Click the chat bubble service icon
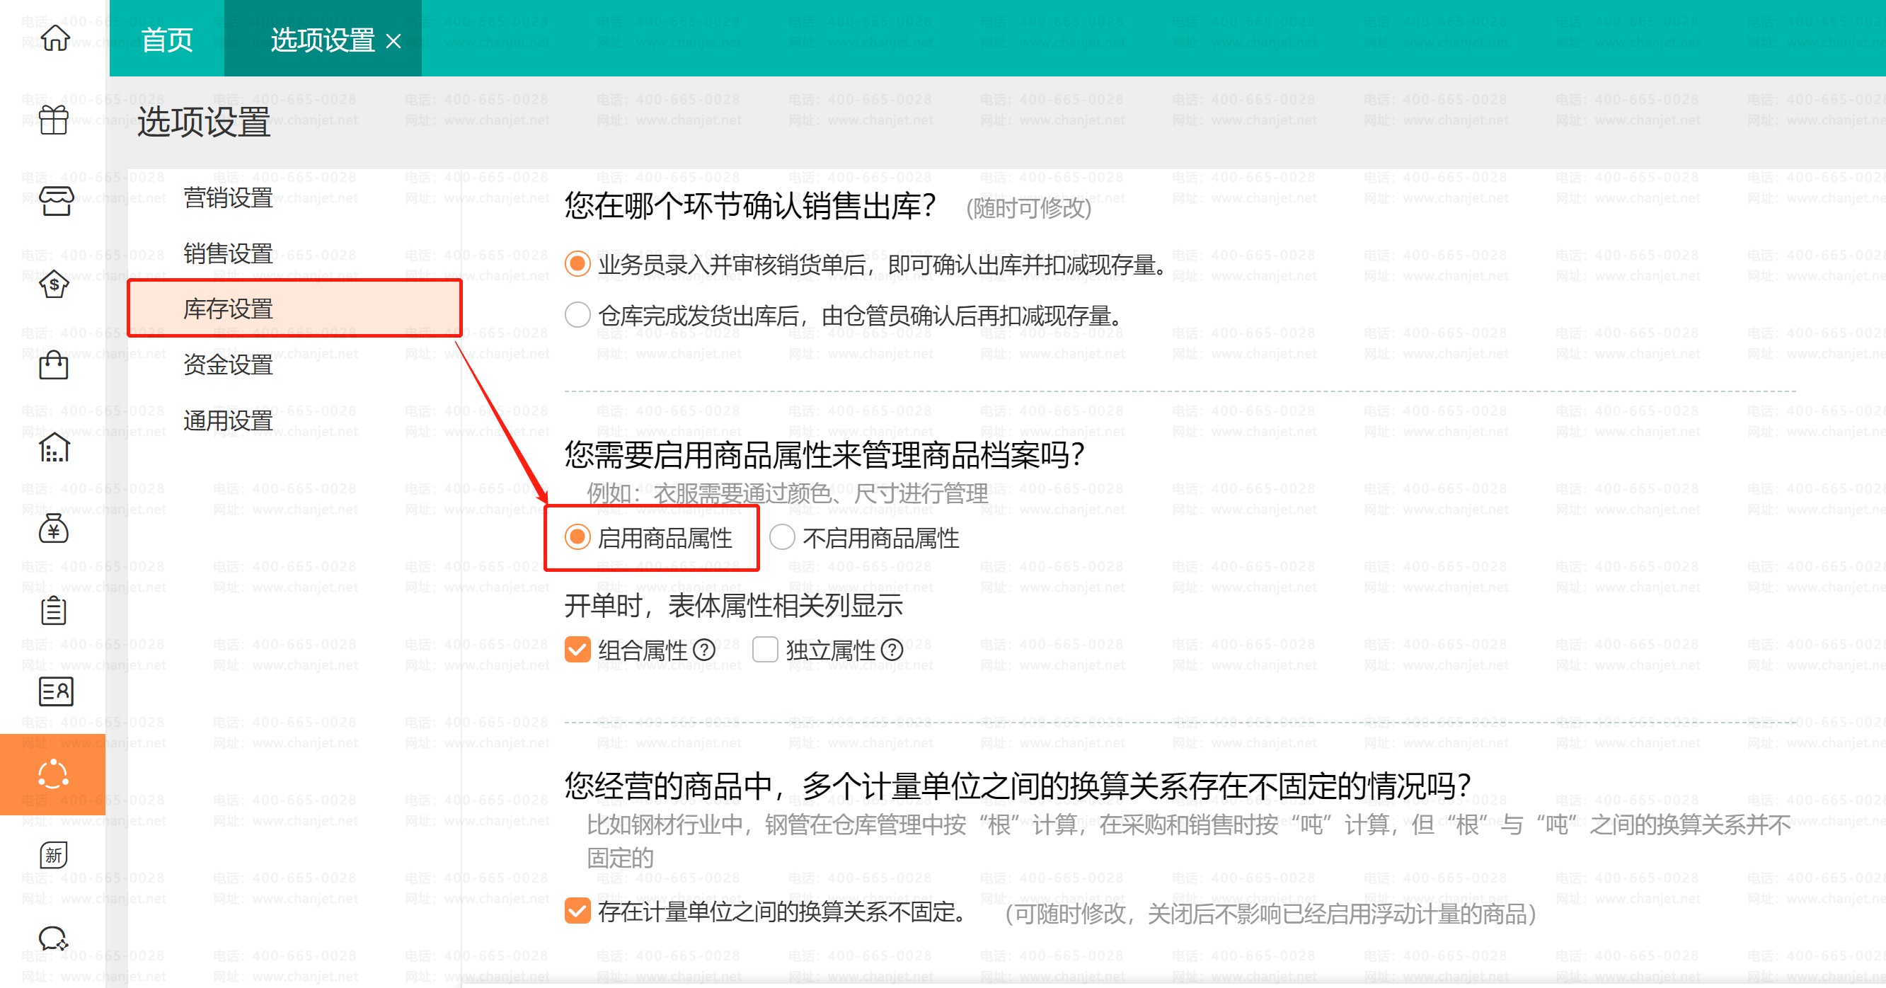The height and width of the screenshot is (988, 1886). 54,938
